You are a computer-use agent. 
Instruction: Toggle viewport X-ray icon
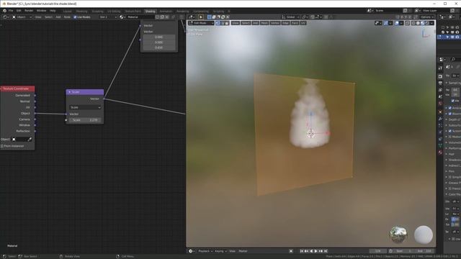407,23
